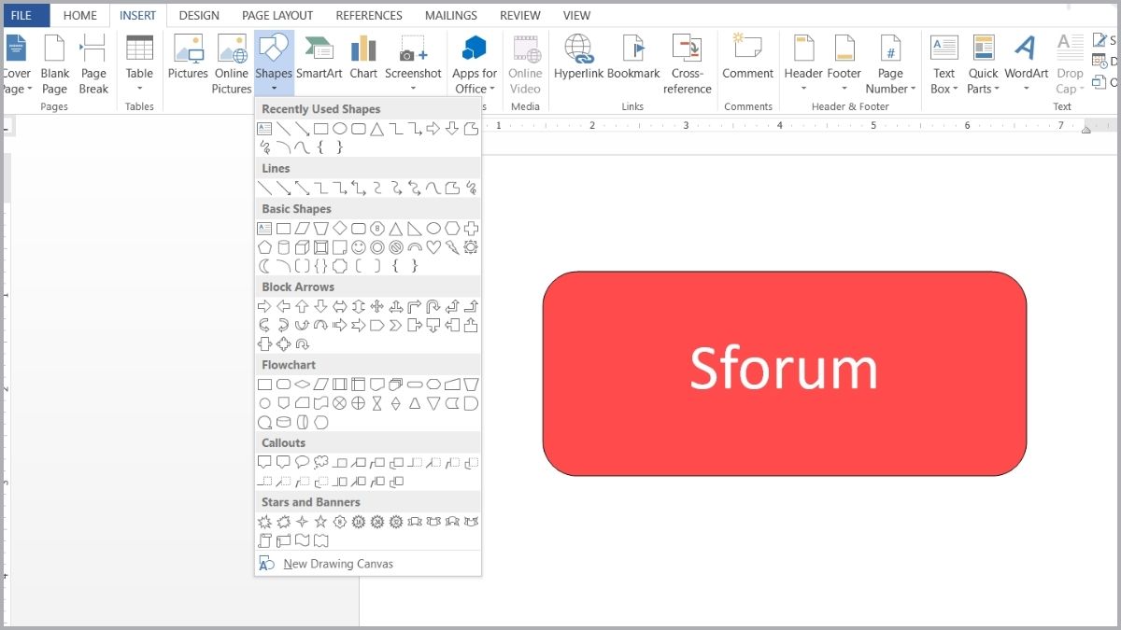Image resolution: width=1121 pixels, height=630 pixels.
Task: Select the red Sforum rounded rectangle
Action: (785, 373)
